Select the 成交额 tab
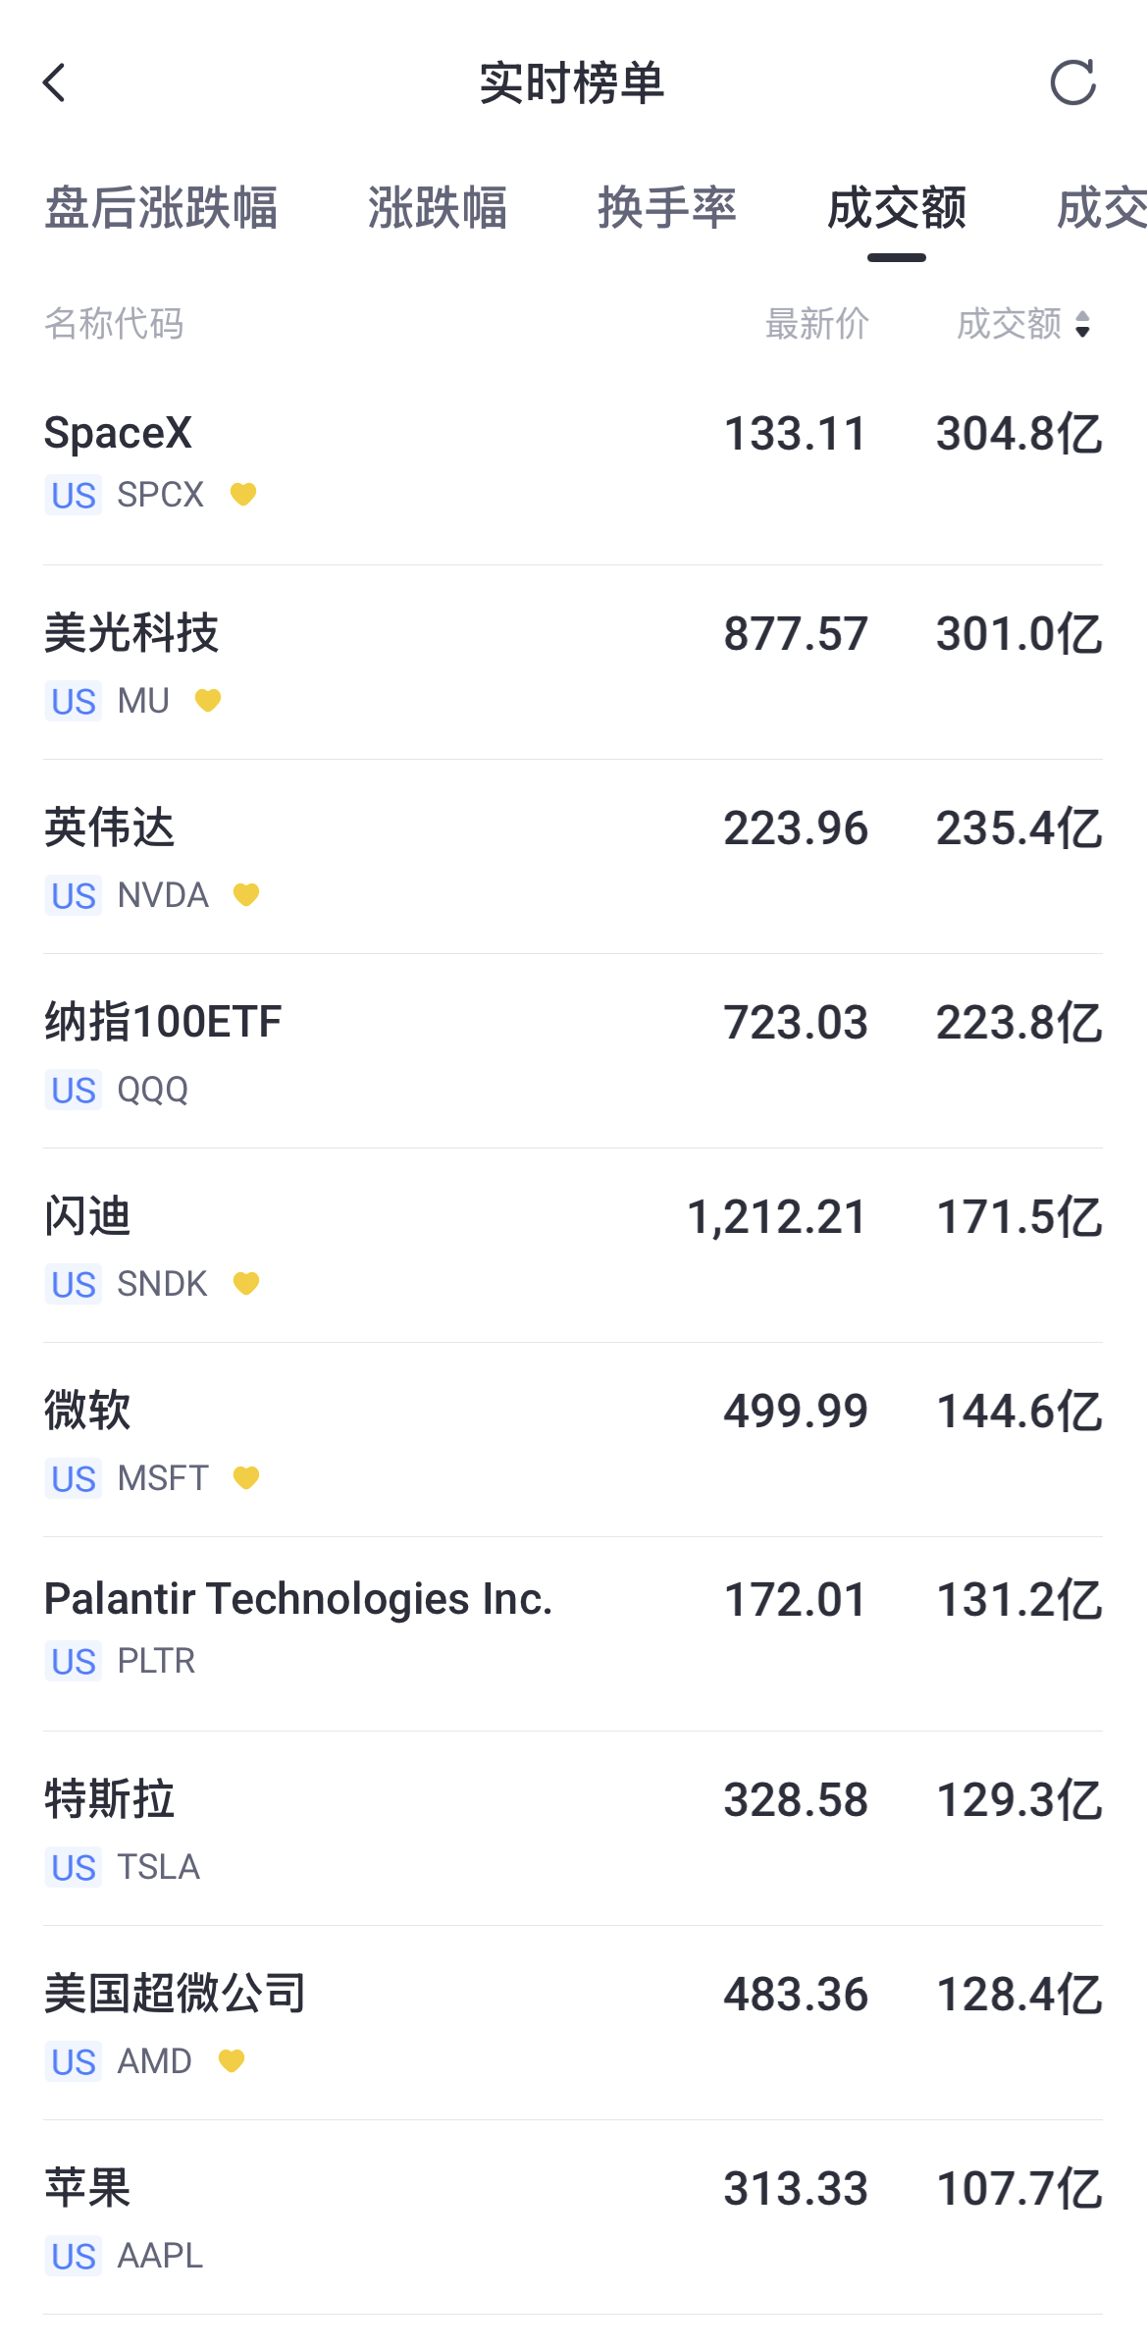1148x2348 pixels. click(x=897, y=208)
